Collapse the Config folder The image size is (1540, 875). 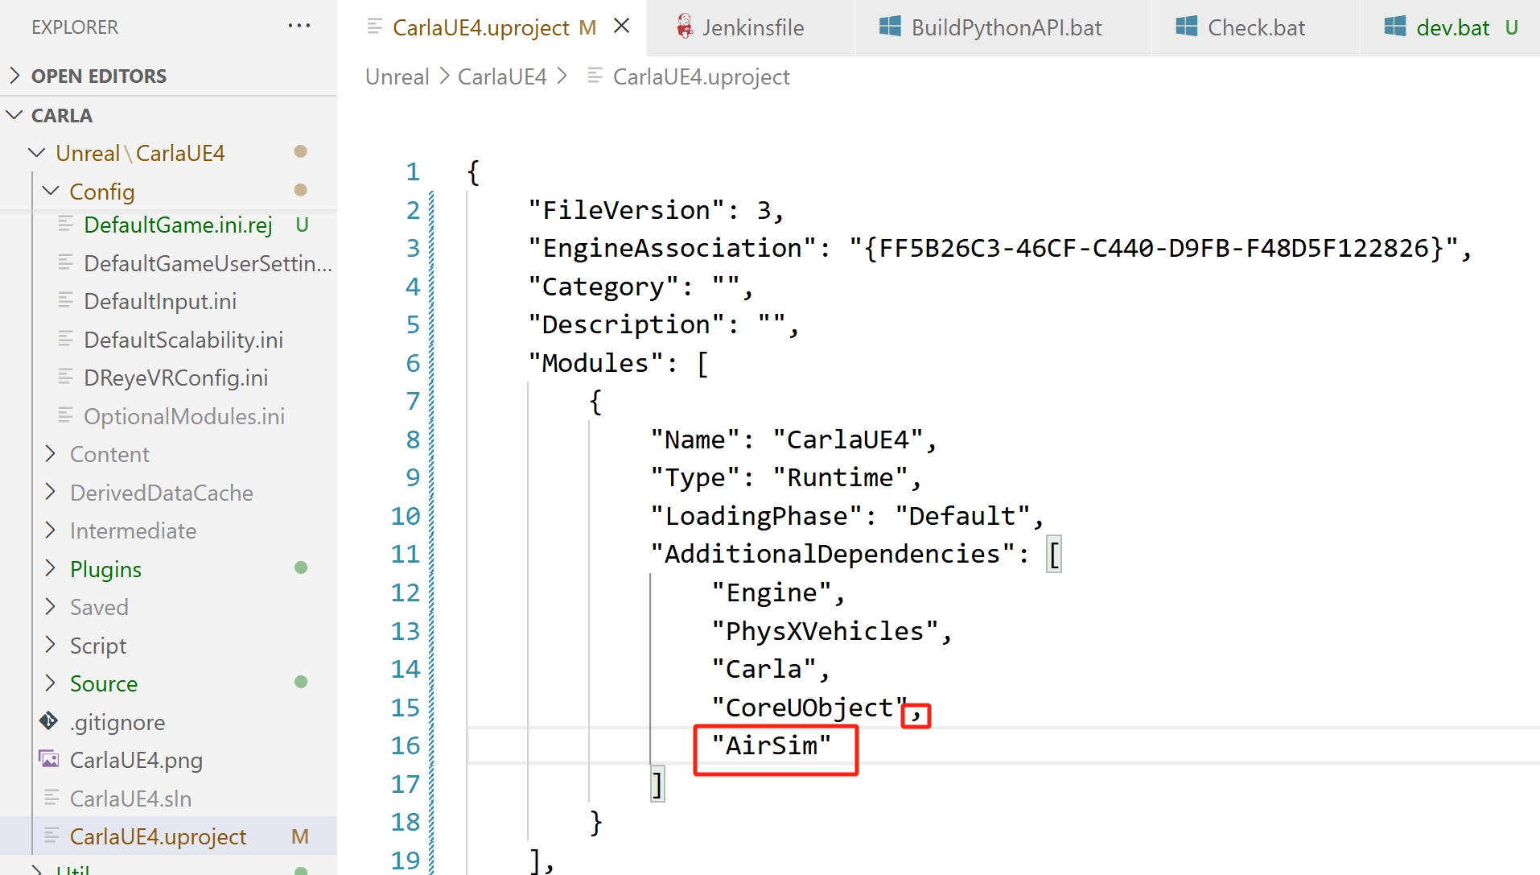51,192
